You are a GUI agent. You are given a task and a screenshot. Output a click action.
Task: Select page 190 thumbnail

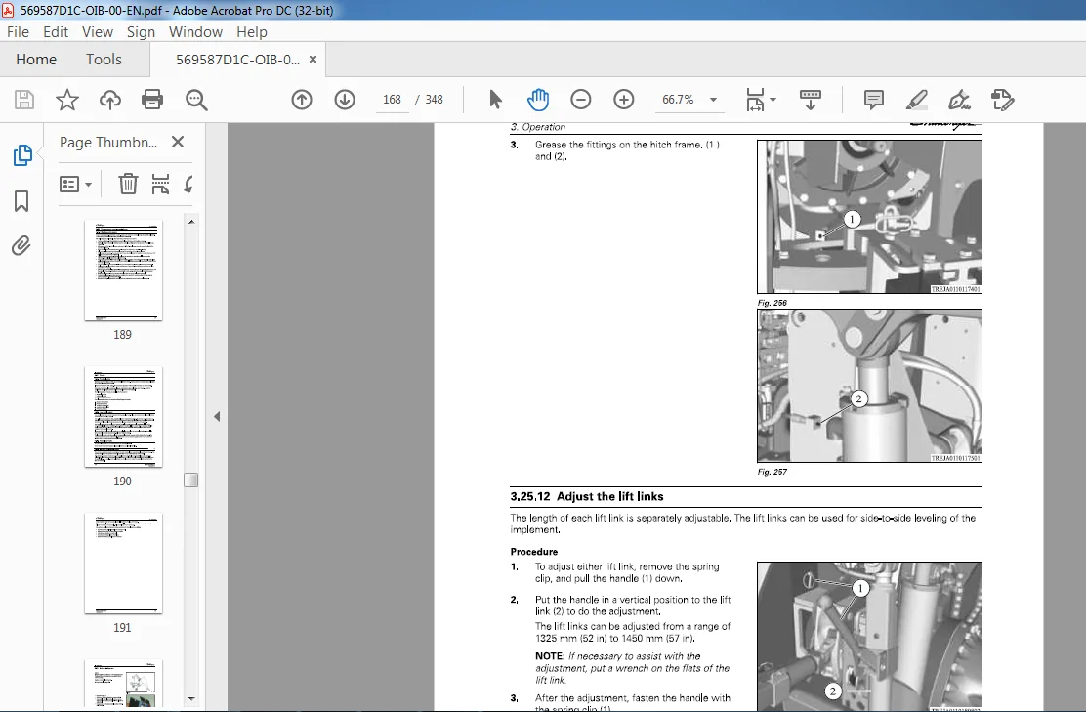(123, 417)
